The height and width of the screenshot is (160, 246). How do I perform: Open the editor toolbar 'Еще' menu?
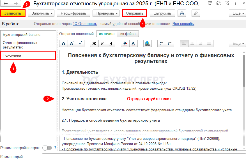(x=237, y=43)
